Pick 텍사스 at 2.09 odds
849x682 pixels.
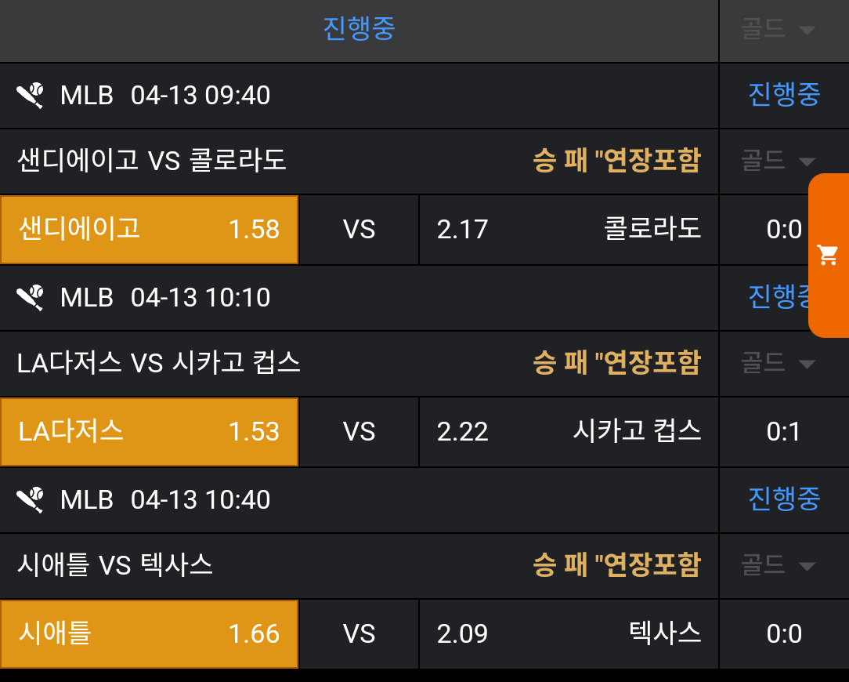[x=569, y=634]
